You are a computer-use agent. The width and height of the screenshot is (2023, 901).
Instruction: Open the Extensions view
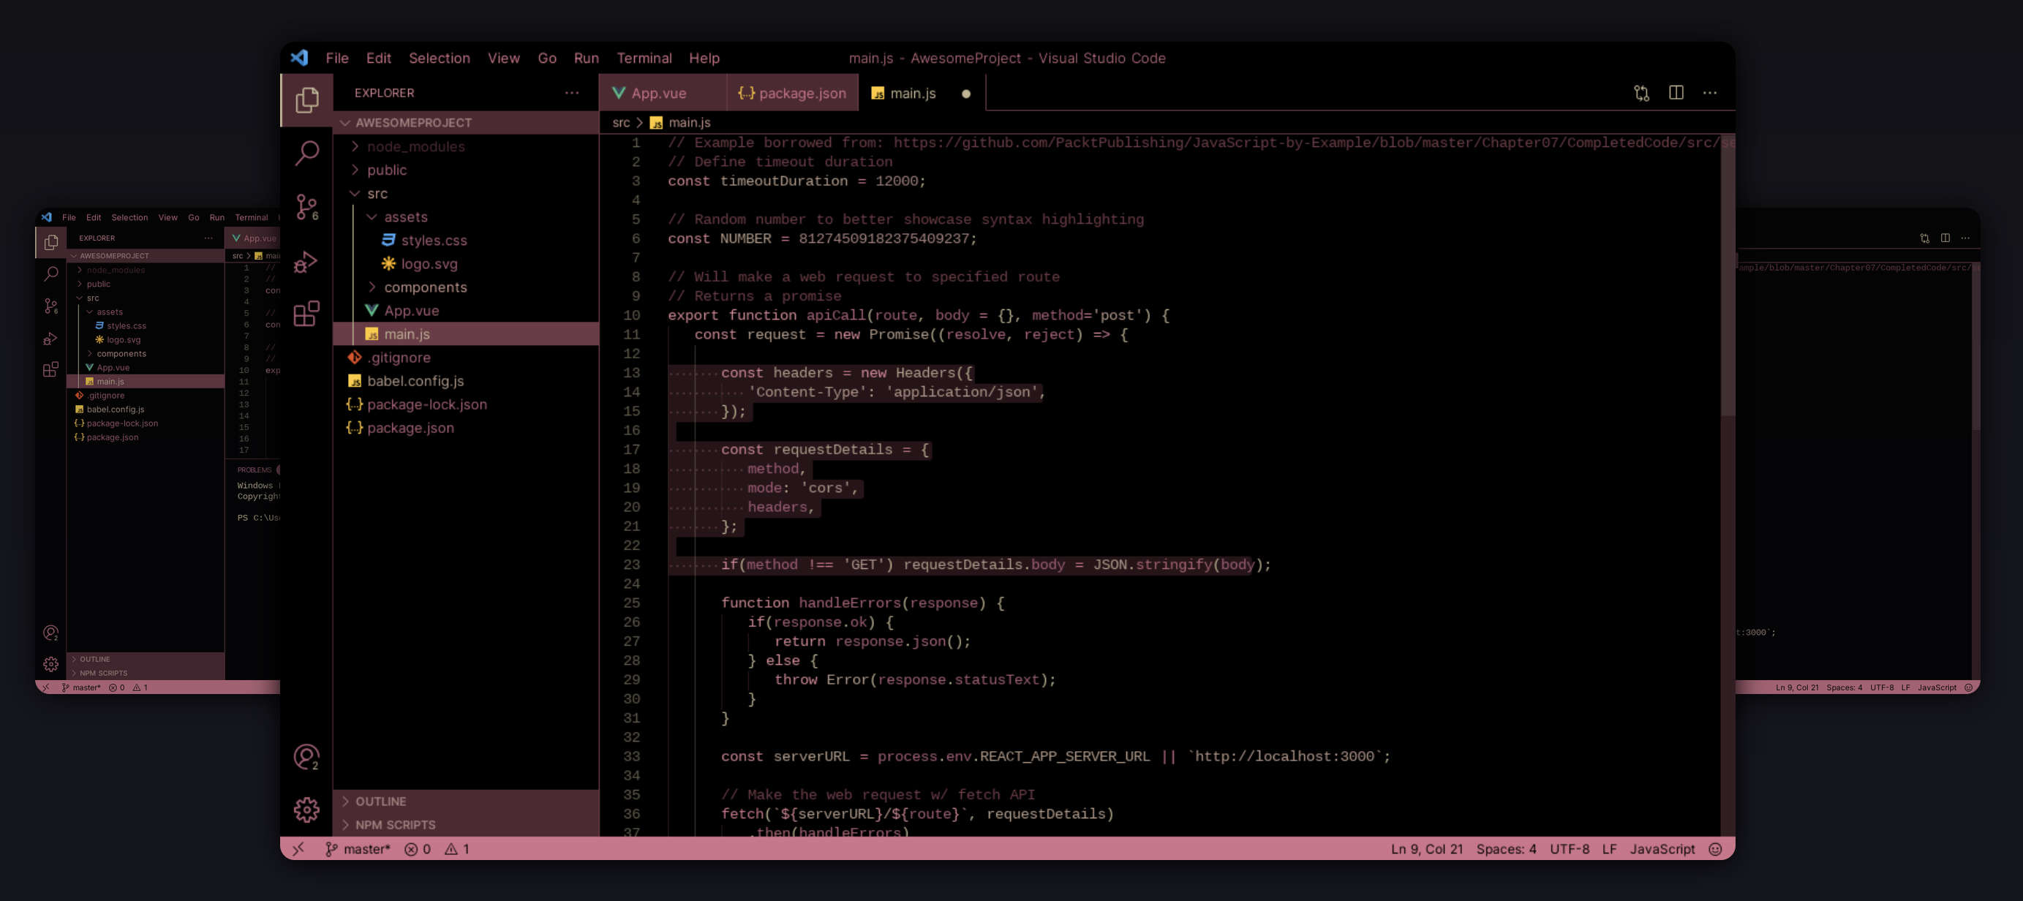point(306,314)
